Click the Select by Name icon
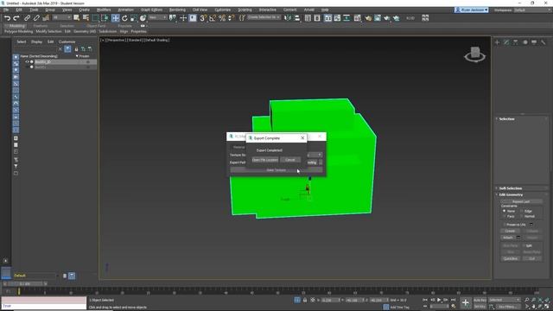The width and height of the screenshot is (553, 311). [86, 17]
